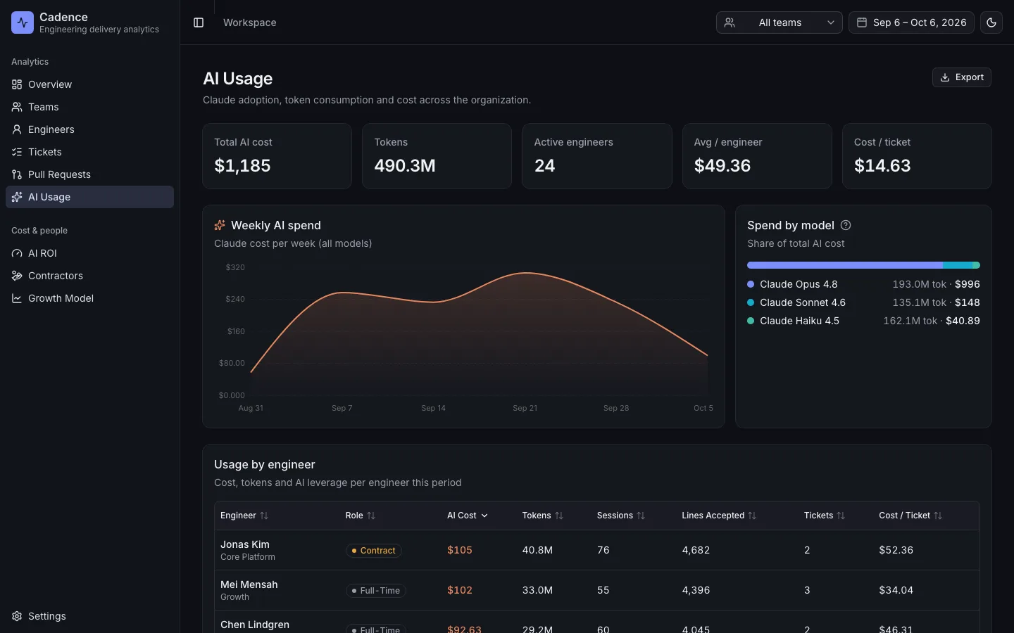The image size is (1014, 633).
Task: Click the Full-Time badge for Mei Mensah
Action: (x=376, y=591)
